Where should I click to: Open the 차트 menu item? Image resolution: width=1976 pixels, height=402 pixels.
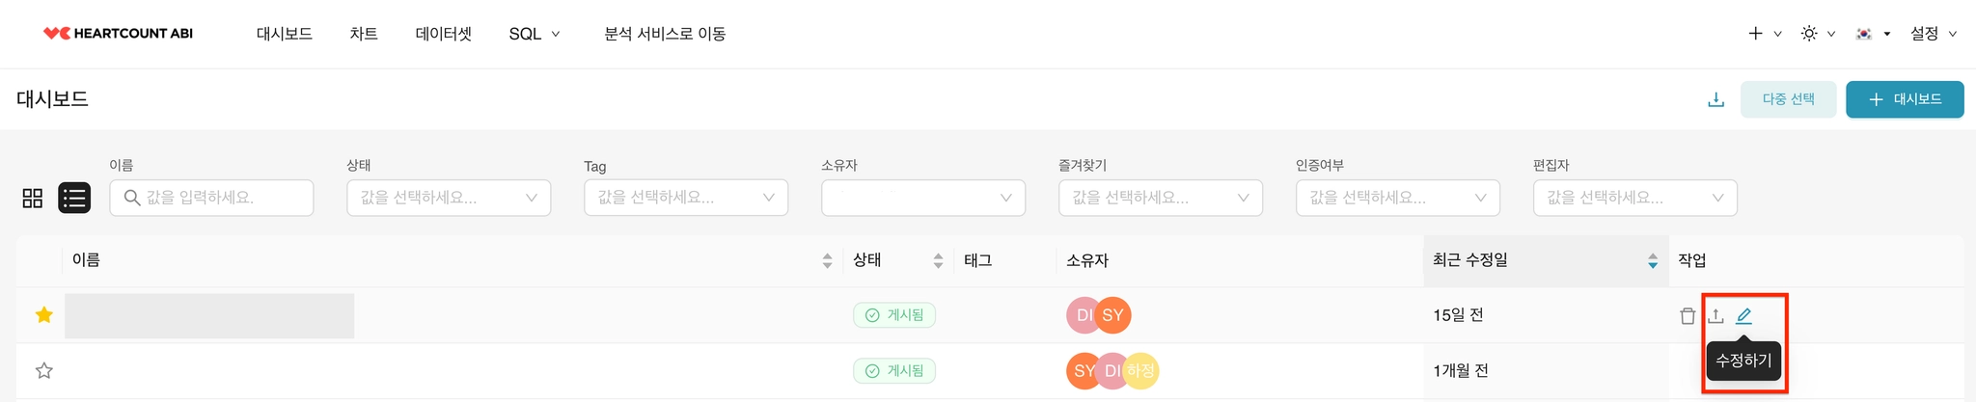pyautogui.click(x=364, y=34)
